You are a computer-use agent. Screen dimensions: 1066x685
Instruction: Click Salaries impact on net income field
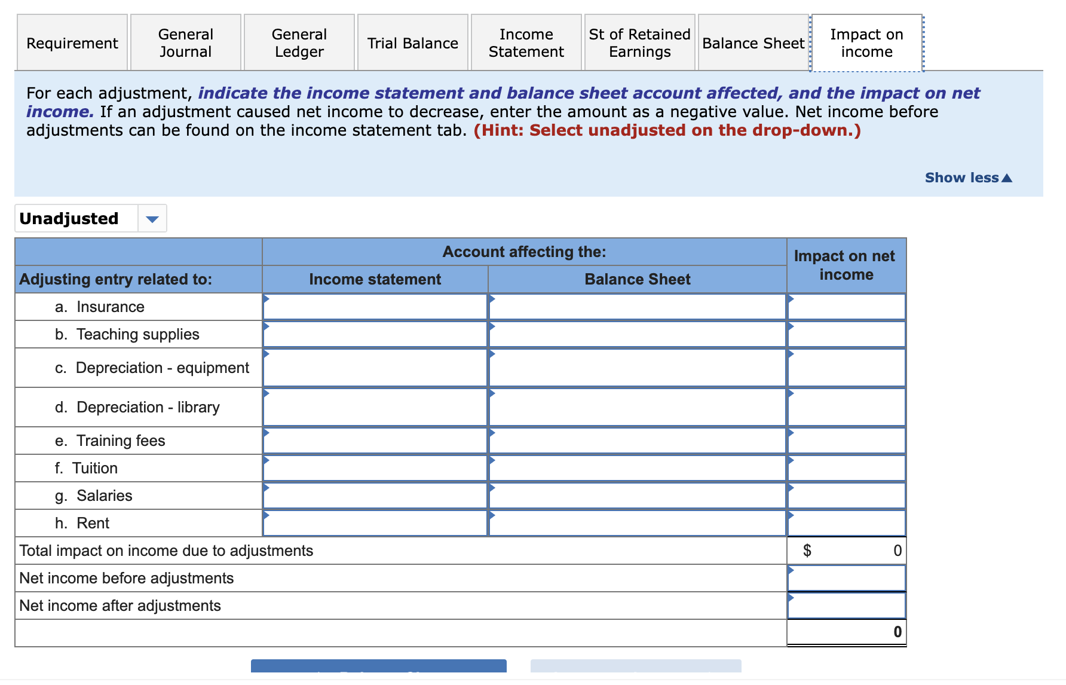pyautogui.click(x=847, y=496)
